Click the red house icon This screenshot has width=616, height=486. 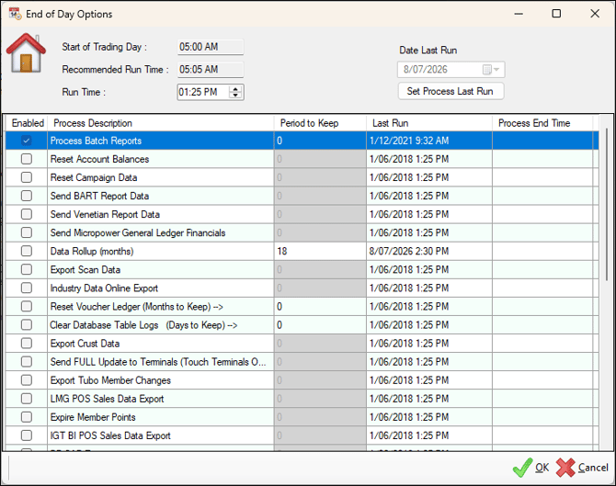tap(26, 52)
